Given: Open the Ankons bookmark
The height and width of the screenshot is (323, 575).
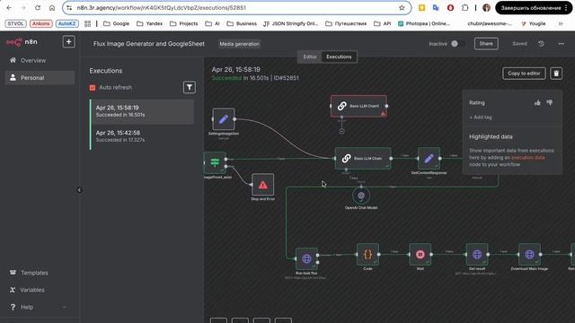Looking at the screenshot, I should pos(40,23).
